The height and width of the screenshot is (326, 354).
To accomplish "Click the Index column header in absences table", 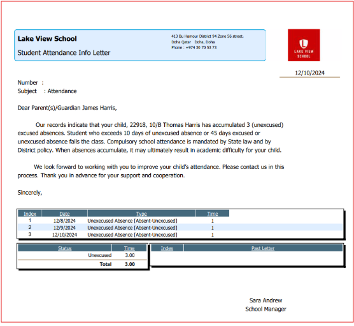I will (30, 214).
